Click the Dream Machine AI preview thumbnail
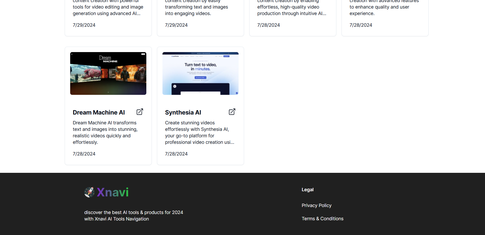Screen dimensions: 485x235 tap(108, 73)
